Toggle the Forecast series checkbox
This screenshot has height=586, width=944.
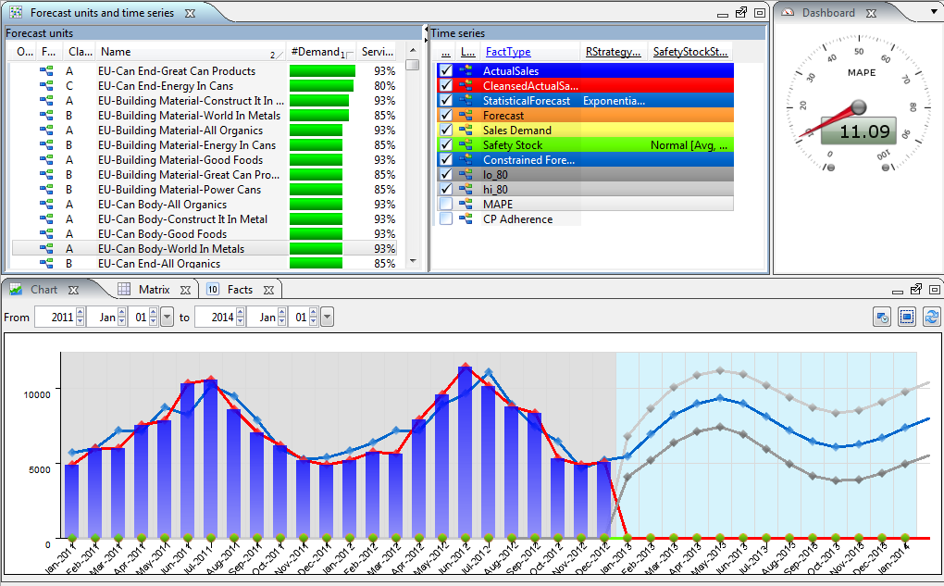445,115
